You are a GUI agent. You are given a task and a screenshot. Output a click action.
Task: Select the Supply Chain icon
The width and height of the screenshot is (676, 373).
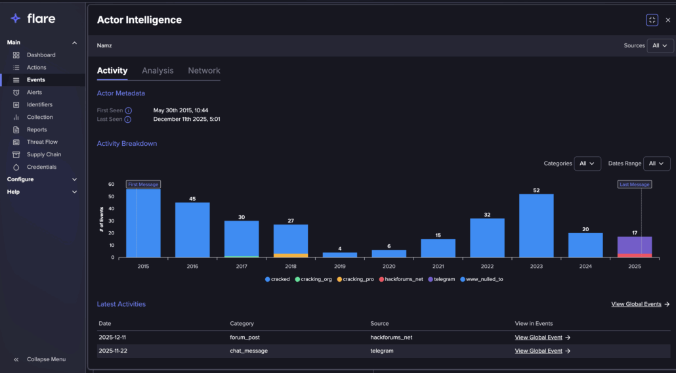[16, 155]
